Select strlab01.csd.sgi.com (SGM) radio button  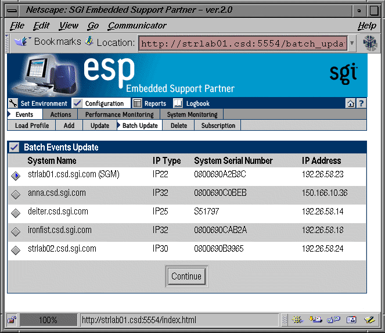tap(16, 176)
